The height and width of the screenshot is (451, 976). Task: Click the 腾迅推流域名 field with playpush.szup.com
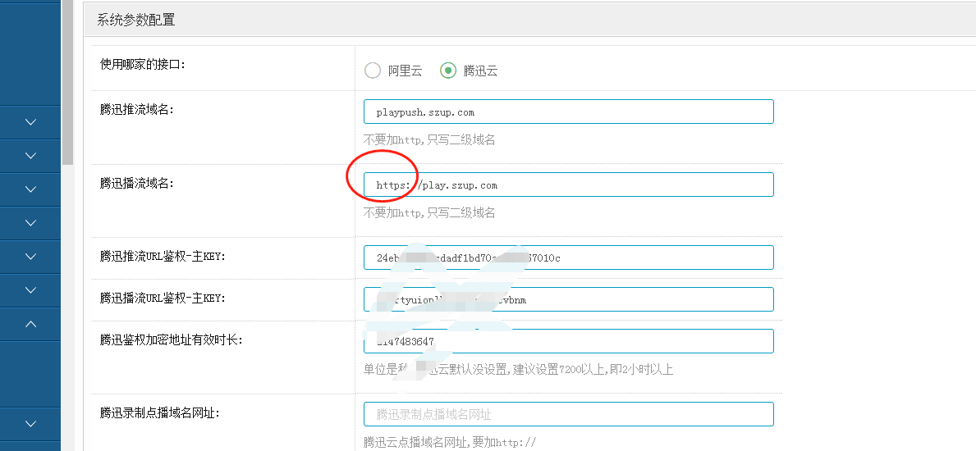tap(568, 112)
